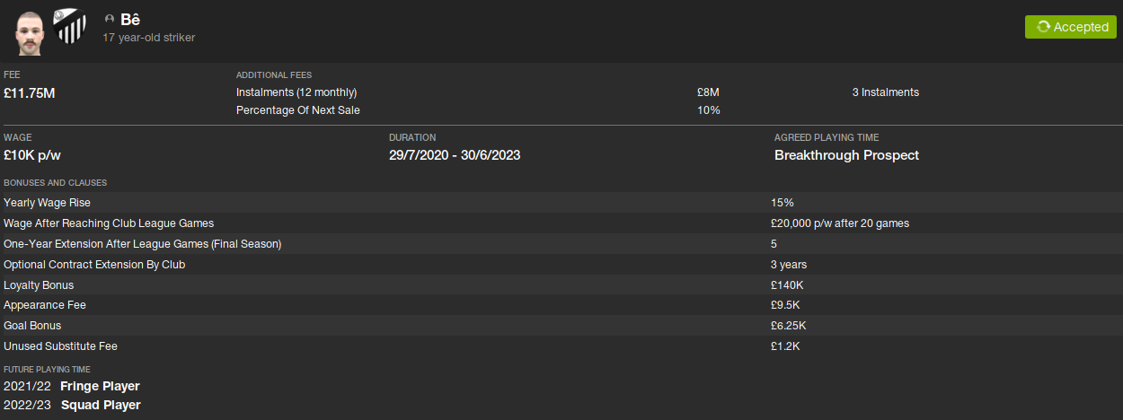This screenshot has width=1123, height=420.
Task: Select Breakthrough Prospect agreed playing time
Action: pyautogui.click(x=846, y=155)
